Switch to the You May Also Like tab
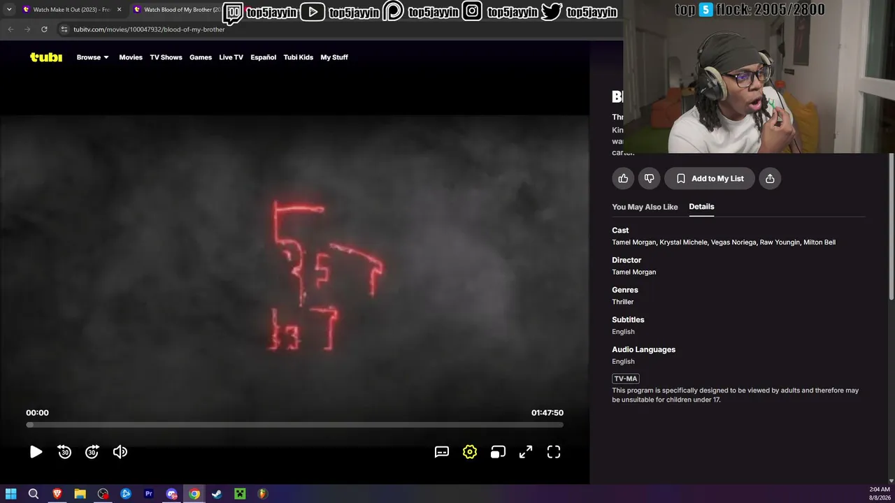Image resolution: width=895 pixels, height=503 pixels. 645,207
